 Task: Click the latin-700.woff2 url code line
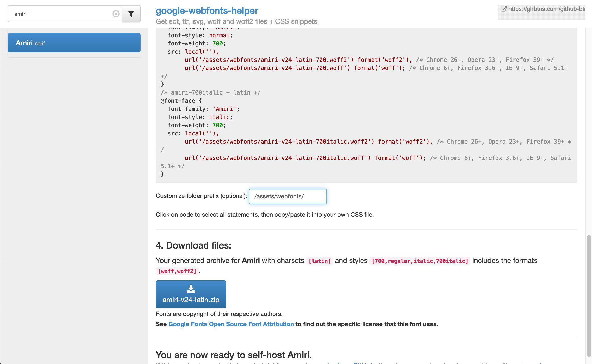click(x=298, y=60)
